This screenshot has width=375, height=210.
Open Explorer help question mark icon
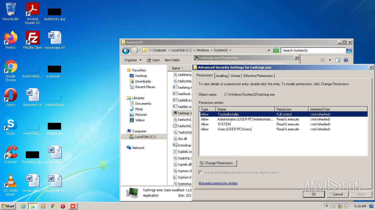(346, 60)
